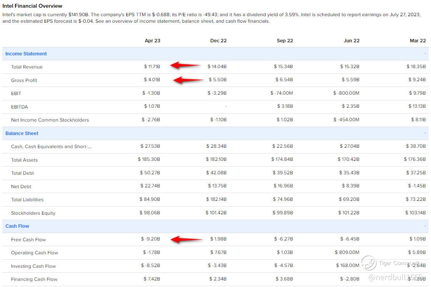Click the Tiger Community logo icon
Viewport: 431px width, 287px height.
point(369,263)
